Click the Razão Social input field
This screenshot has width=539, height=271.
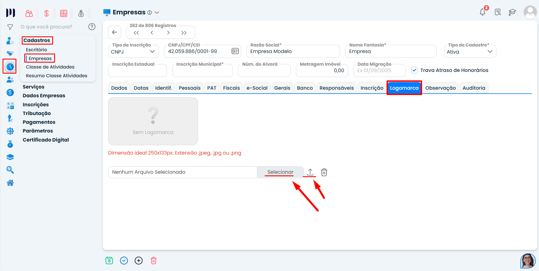point(293,51)
